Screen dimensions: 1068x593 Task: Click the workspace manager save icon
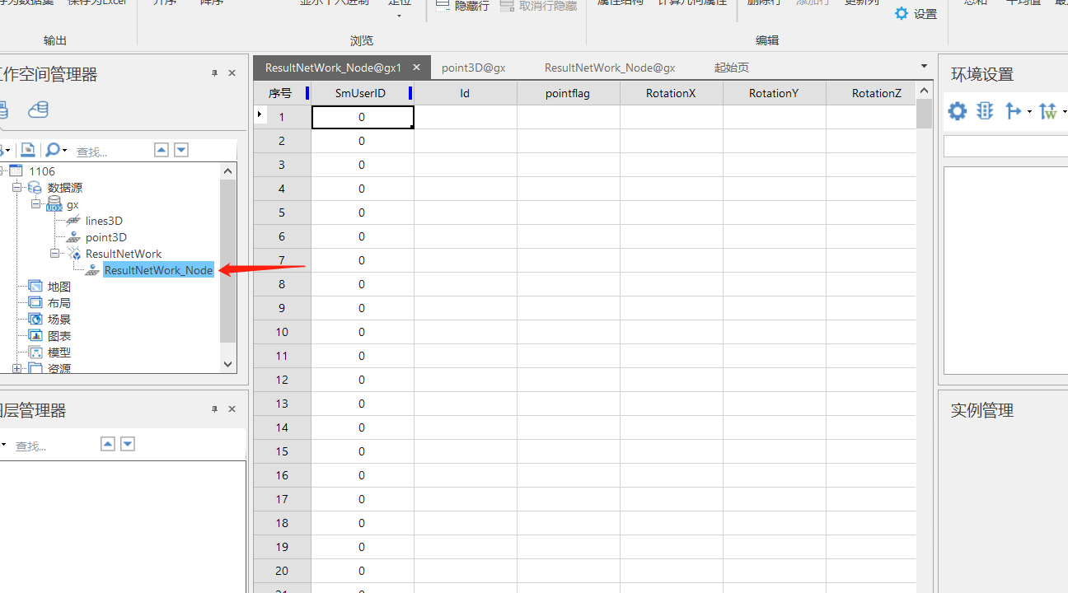28,150
